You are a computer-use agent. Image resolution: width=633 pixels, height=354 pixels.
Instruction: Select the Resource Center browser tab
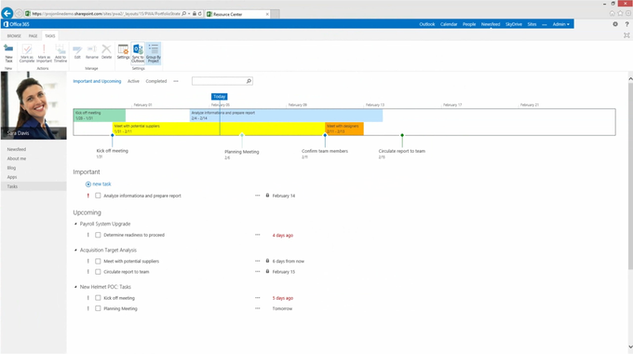coord(237,14)
